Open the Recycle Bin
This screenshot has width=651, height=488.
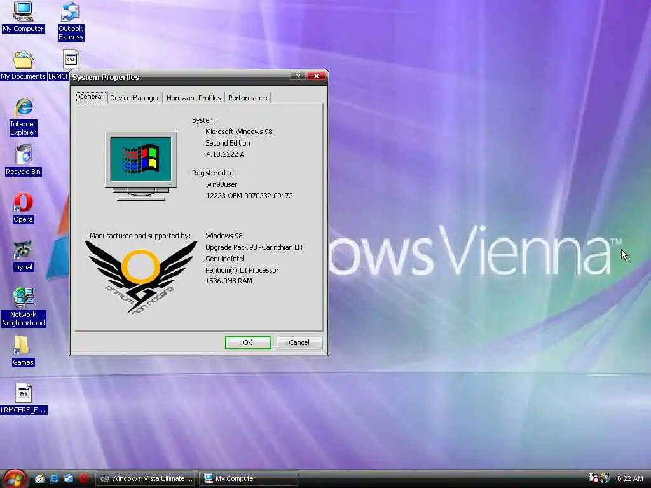[x=24, y=161]
